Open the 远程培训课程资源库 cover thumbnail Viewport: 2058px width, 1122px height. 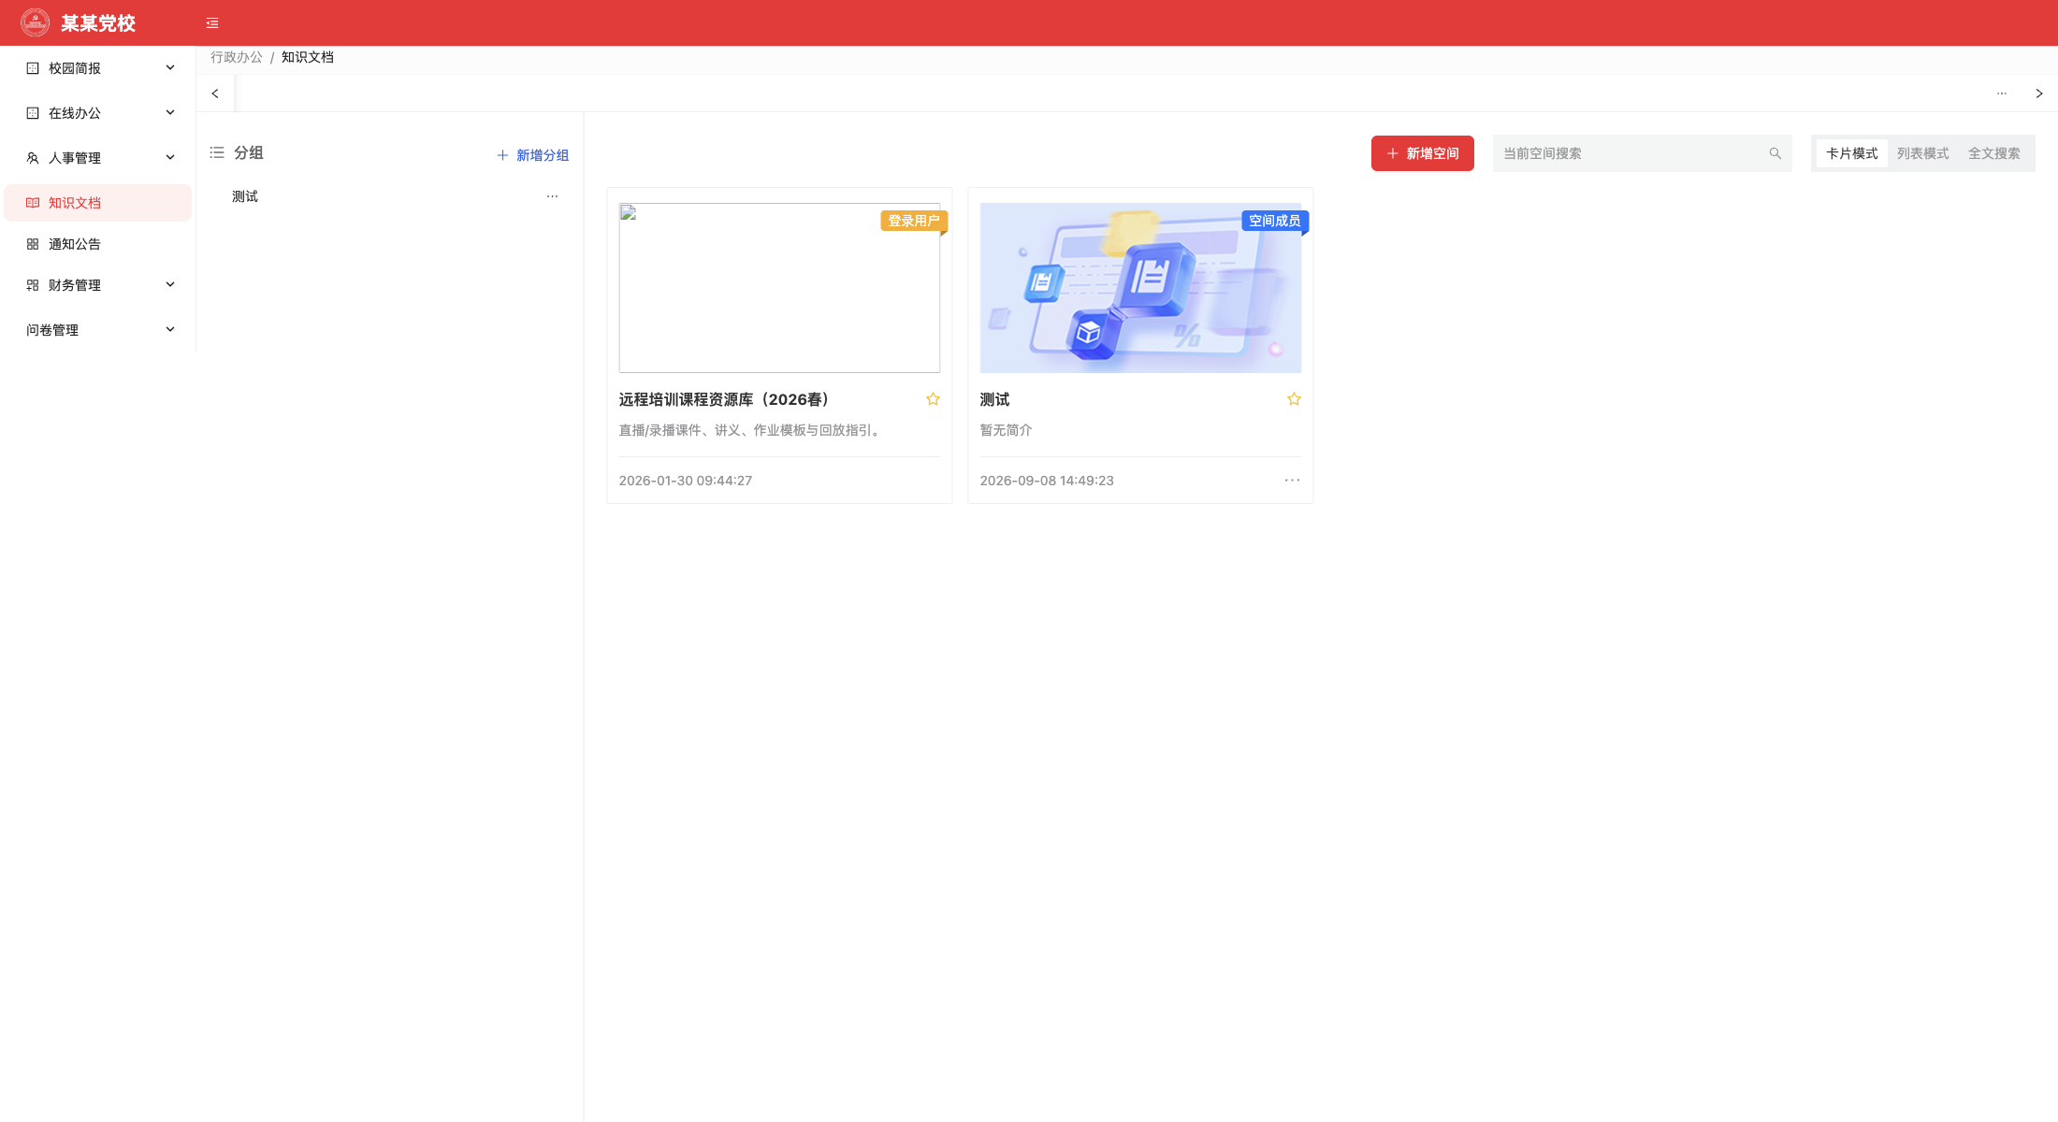tap(779, 288)
